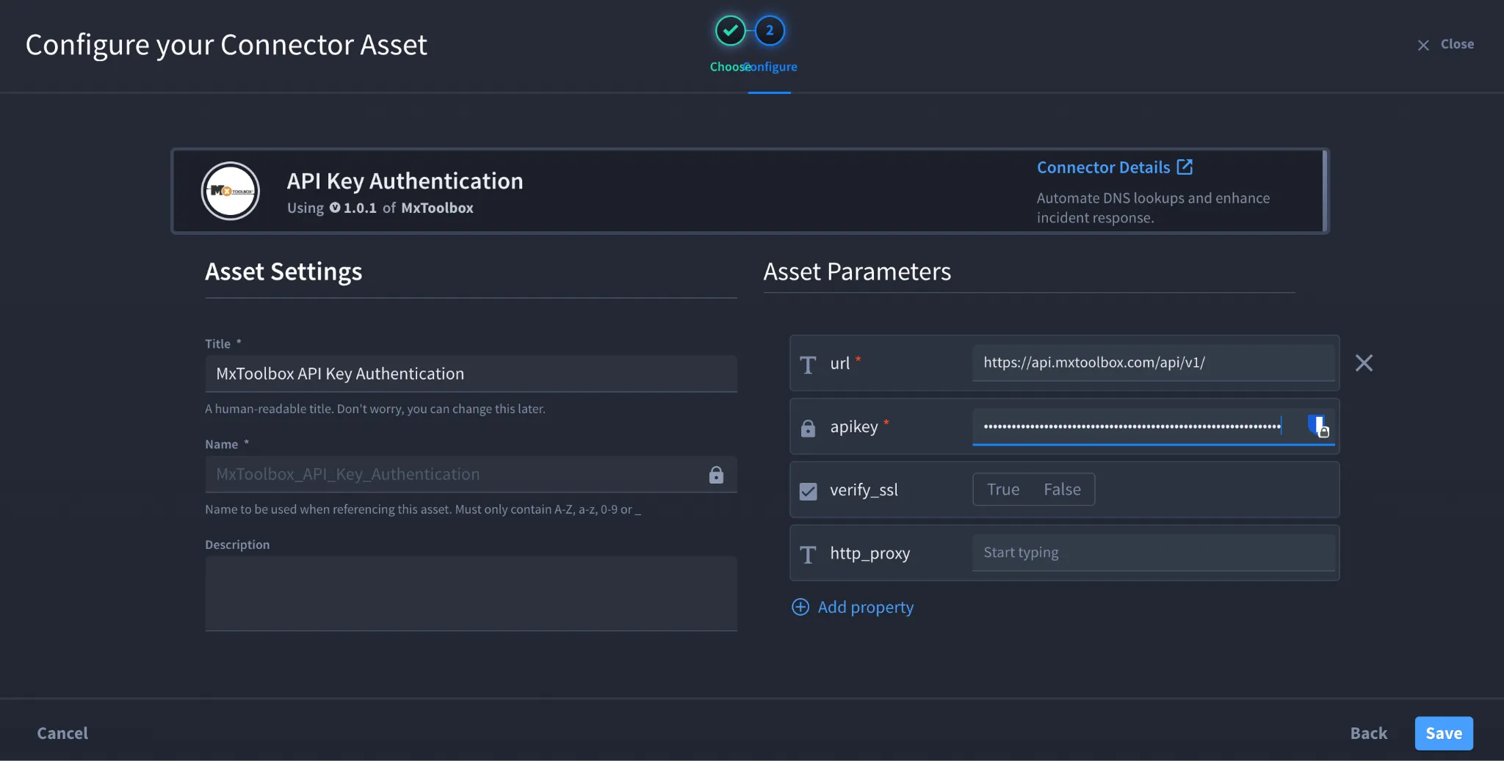
Task: Focus the http_proxy Start typing field
Action: 1153,553
